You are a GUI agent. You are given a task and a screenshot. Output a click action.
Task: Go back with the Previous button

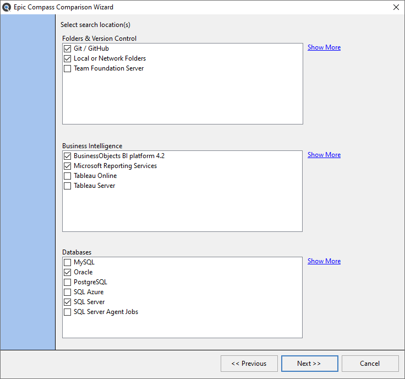249,364
